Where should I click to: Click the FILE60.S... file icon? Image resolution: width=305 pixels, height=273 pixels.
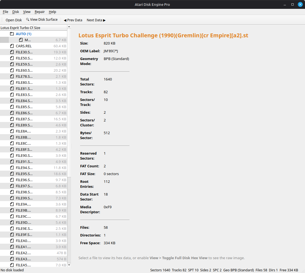[x=12, y=70]
